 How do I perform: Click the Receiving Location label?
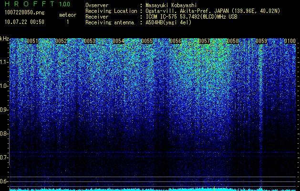tap(111, 11)
